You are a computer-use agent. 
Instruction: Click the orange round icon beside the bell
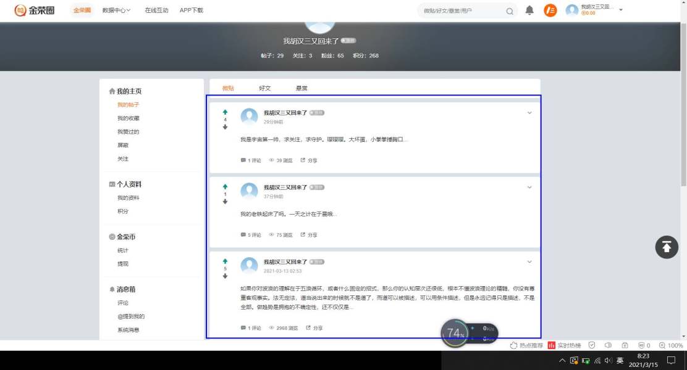point(550,10)
